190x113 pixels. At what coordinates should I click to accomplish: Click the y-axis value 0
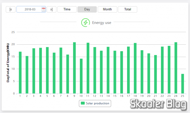[x=14, y=93]
